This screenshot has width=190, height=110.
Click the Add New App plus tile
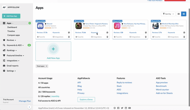pos(53,51)
